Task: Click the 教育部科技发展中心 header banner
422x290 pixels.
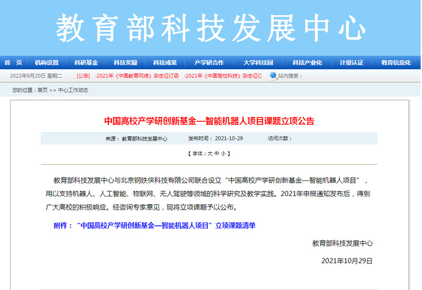Action: pos(210,26)
